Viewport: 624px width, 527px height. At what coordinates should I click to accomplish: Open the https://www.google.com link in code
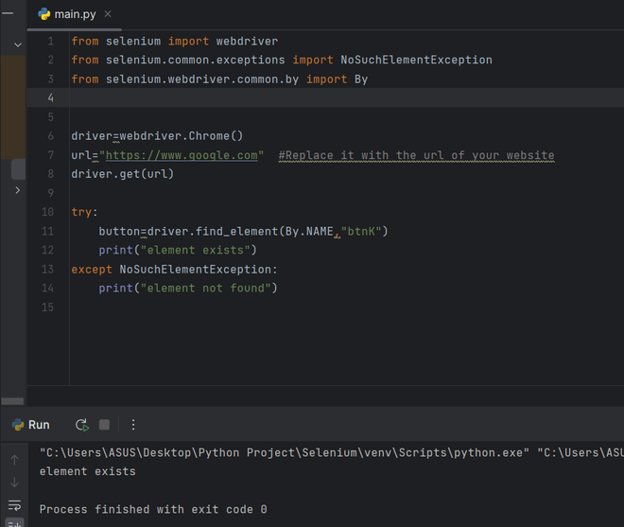point(181,155)
